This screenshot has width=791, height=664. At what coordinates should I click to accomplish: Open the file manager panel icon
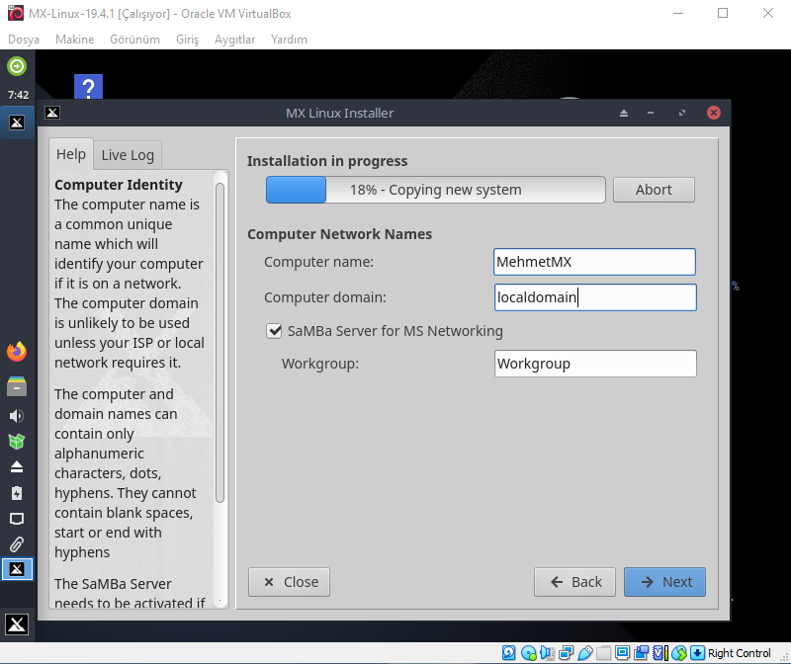(x=17, y=386)
